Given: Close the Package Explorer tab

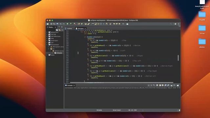Looking at the screenshot, I should point(55,27).
